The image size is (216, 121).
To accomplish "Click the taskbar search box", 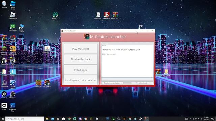I will click(25, 119).
